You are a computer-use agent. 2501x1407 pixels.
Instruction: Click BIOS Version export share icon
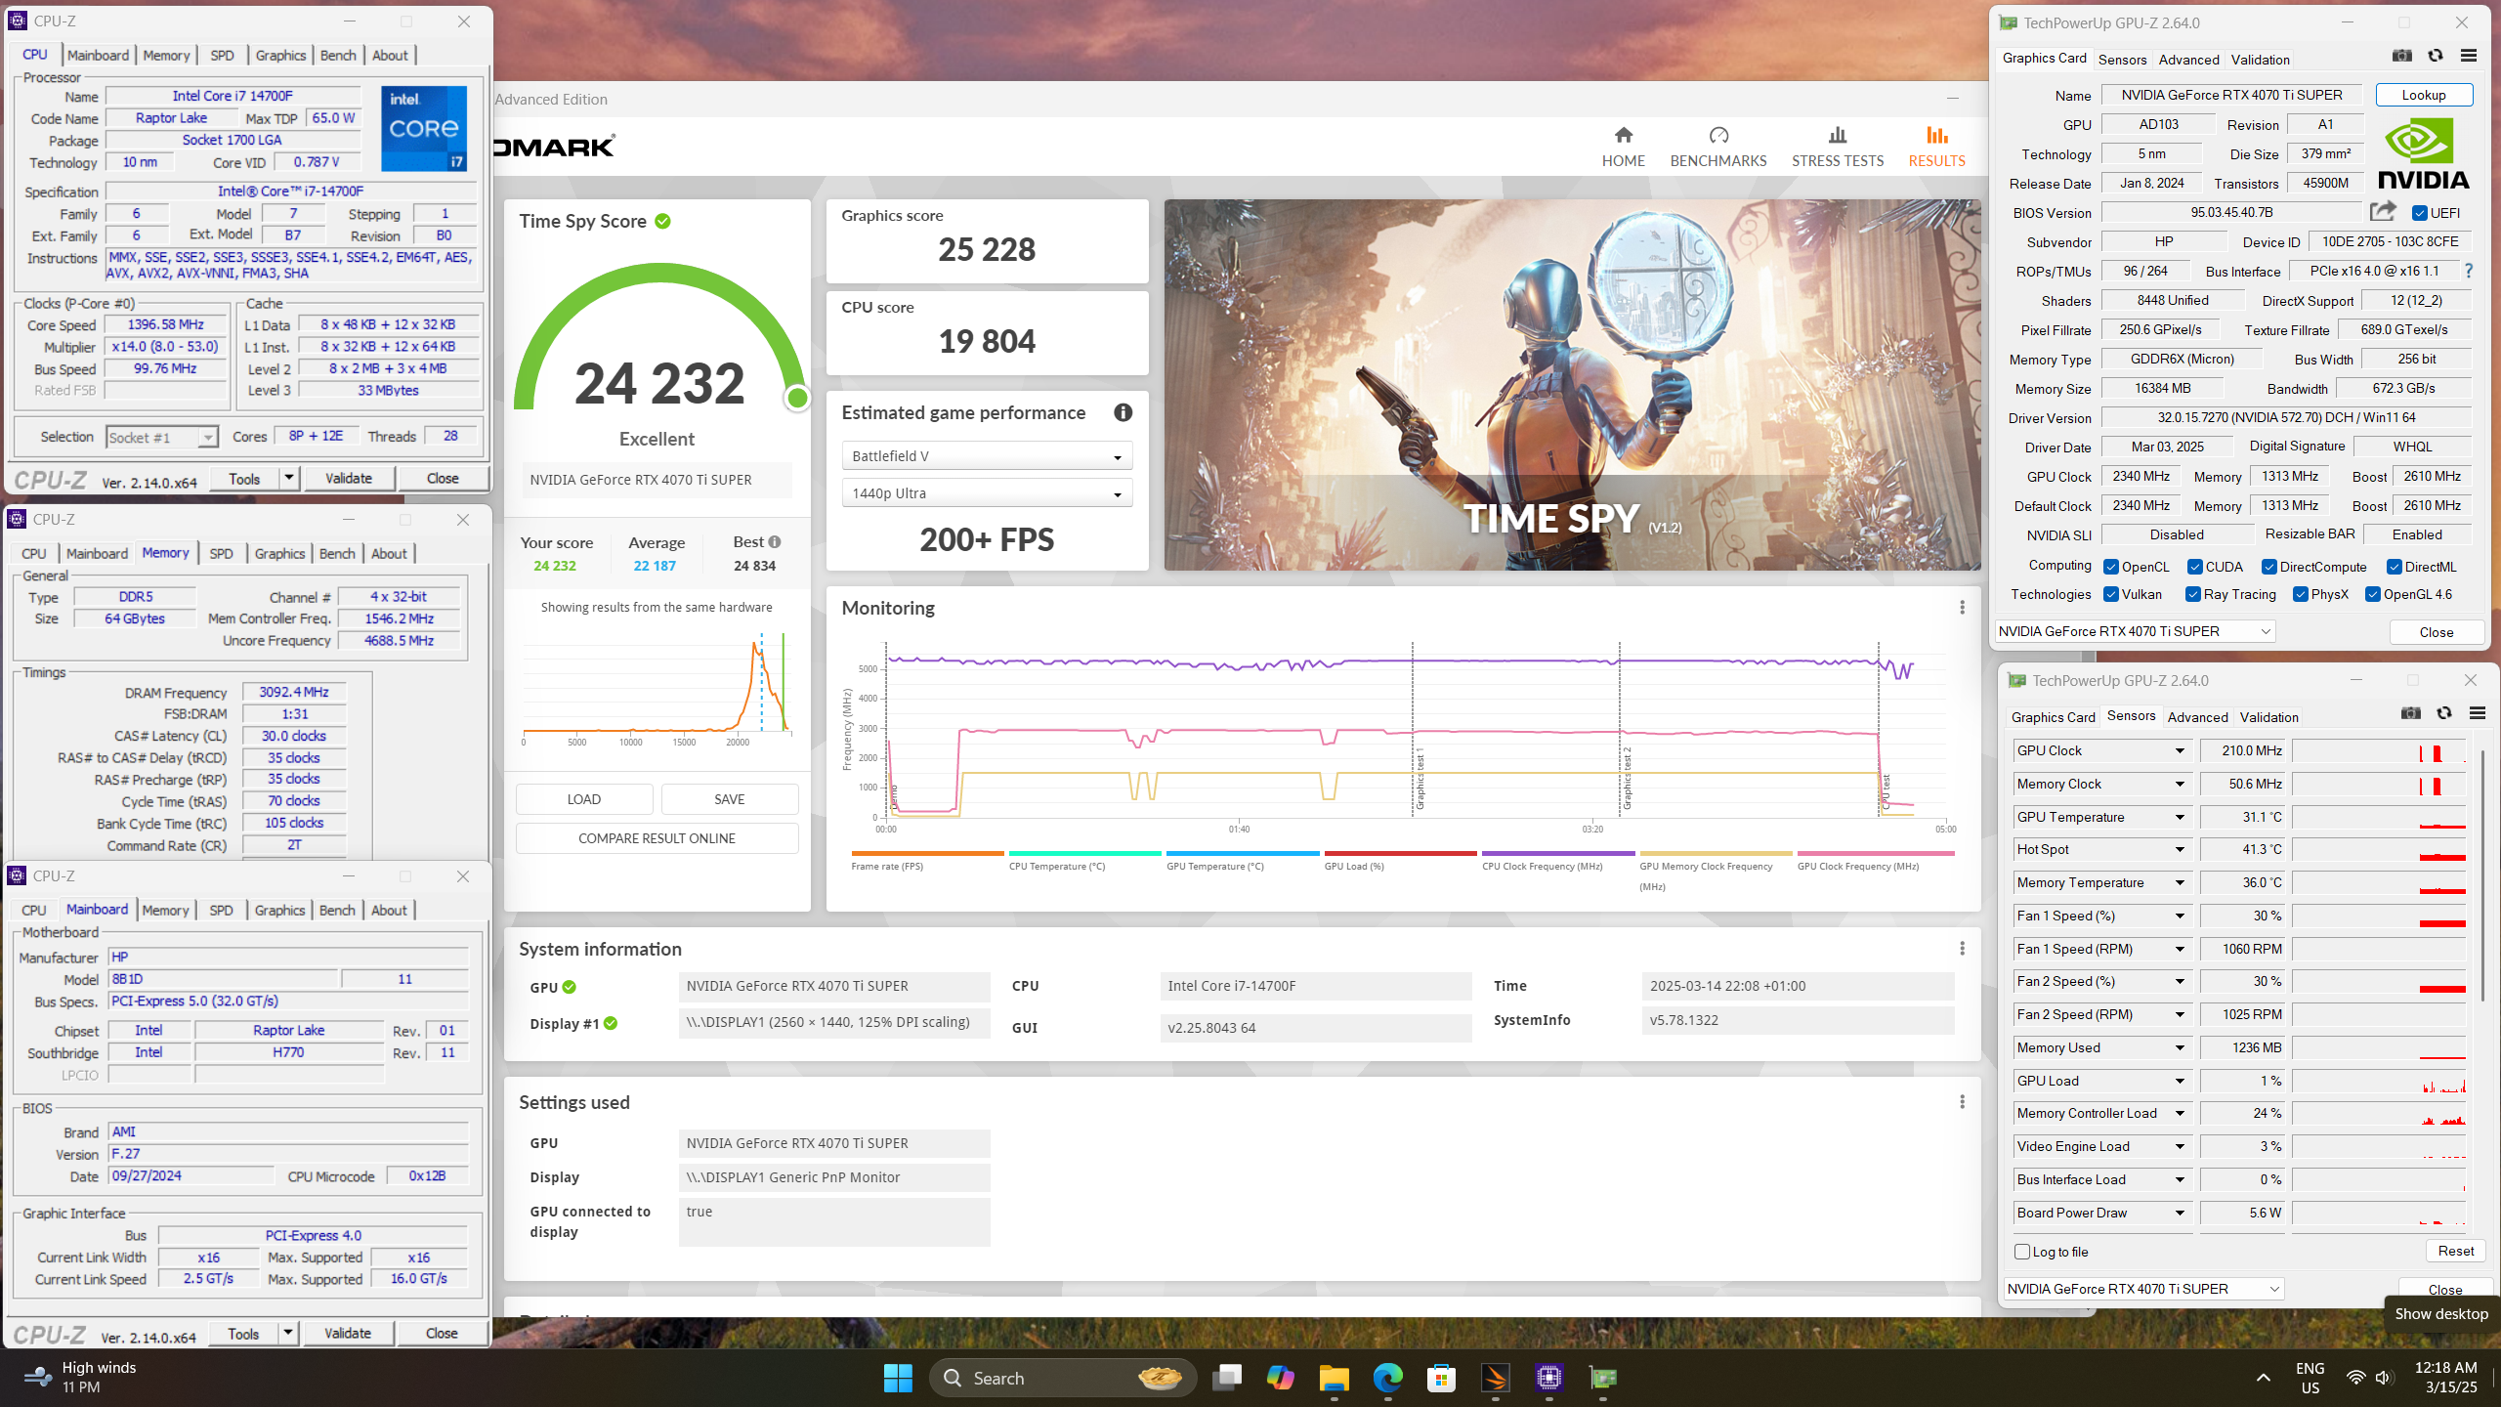[x=2383, y=211]
